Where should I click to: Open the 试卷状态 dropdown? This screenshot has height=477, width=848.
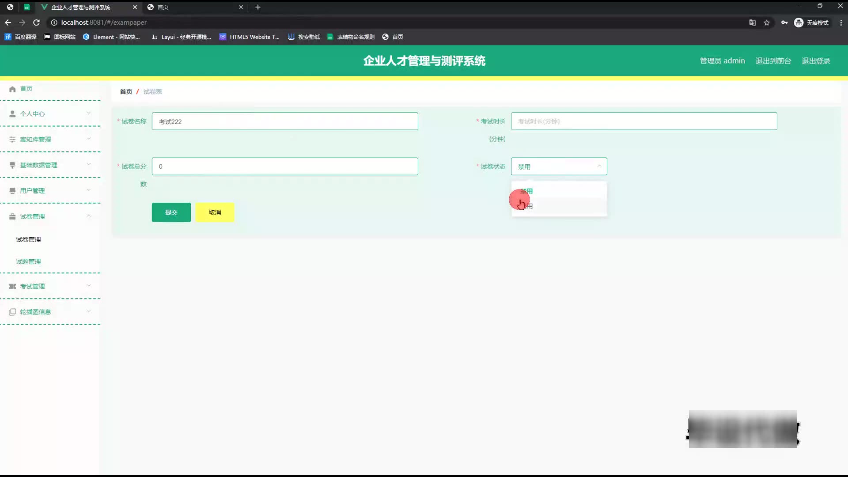click(x=559, y=167)
